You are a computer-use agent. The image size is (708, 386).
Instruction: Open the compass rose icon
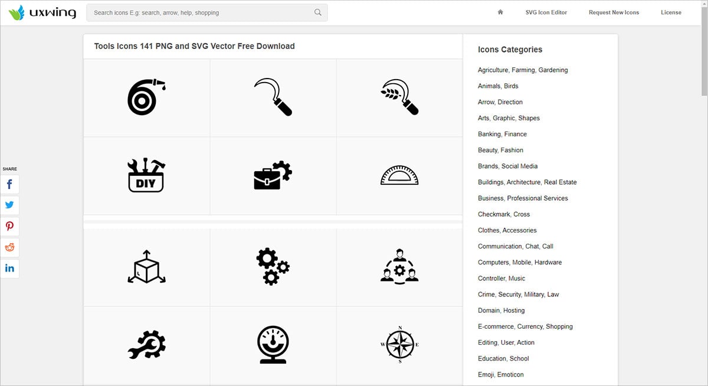tap(399, 345)
